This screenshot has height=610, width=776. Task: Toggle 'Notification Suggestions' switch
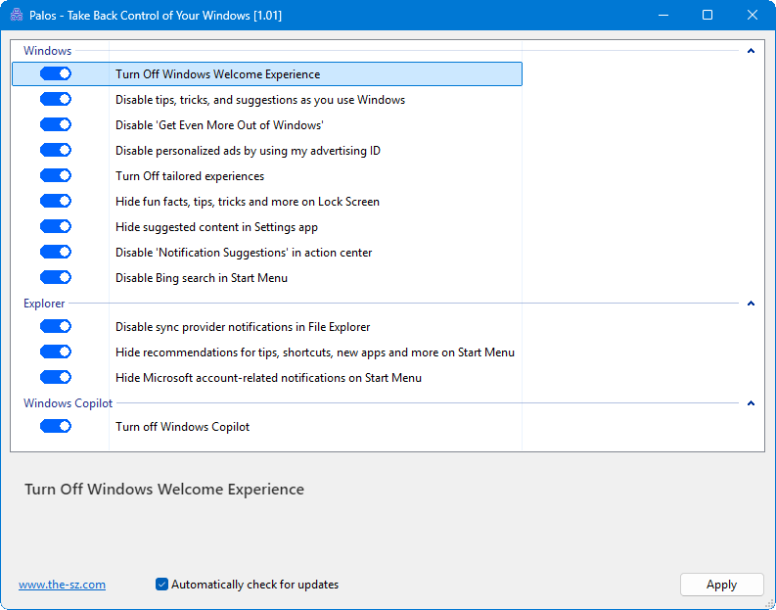click(x=56, y=252)
